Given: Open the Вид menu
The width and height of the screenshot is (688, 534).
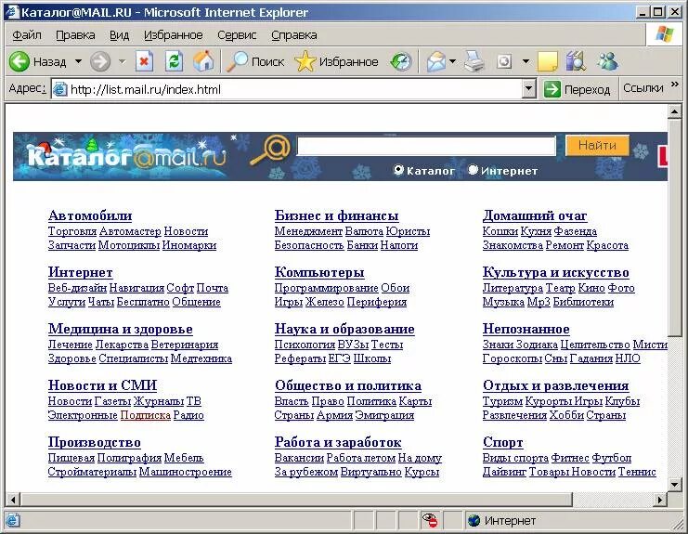Looking at the screenshot, I should (119, 34).
